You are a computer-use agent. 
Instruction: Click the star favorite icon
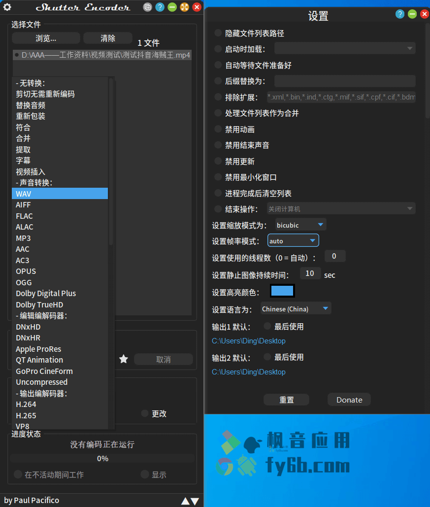[x=124, y=359]
